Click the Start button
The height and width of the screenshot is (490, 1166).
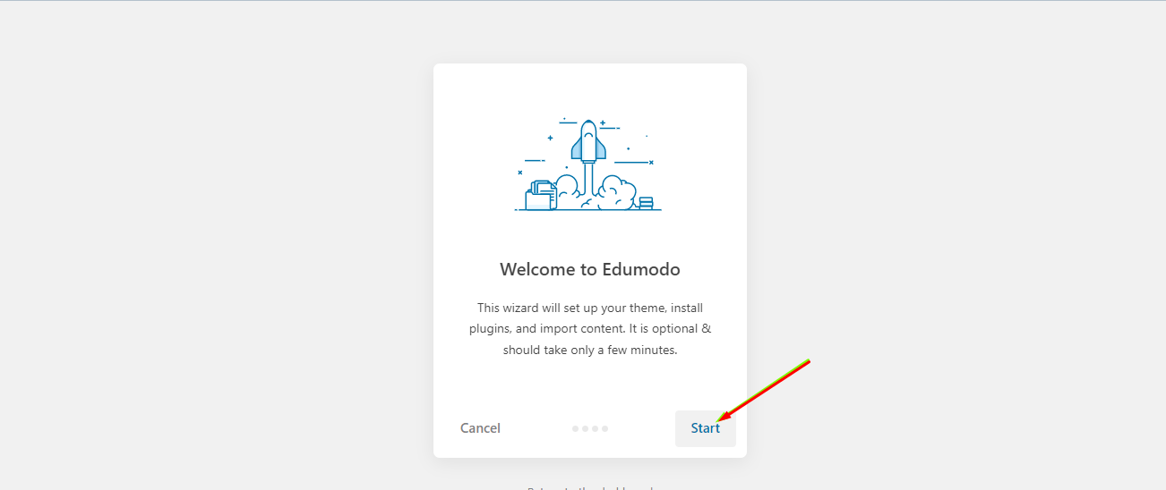click(x=705, y=428)
